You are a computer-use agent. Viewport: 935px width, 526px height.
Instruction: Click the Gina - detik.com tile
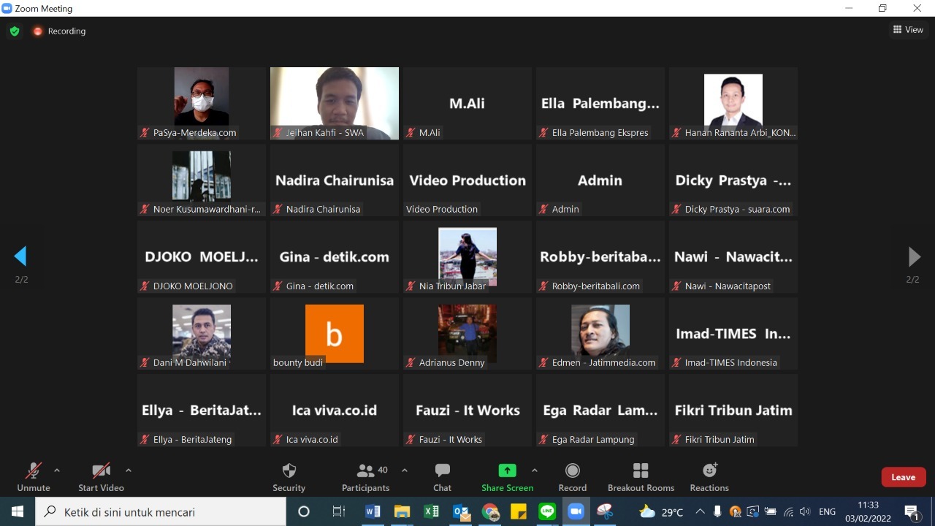pos(335,256)
